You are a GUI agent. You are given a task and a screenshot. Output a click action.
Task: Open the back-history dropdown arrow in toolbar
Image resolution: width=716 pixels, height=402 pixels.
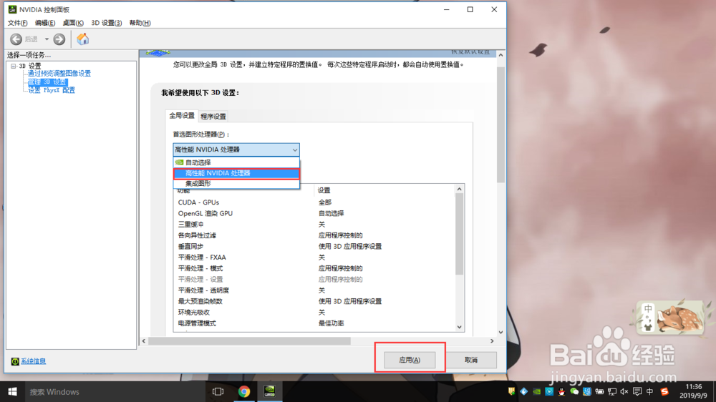point(47,39)
